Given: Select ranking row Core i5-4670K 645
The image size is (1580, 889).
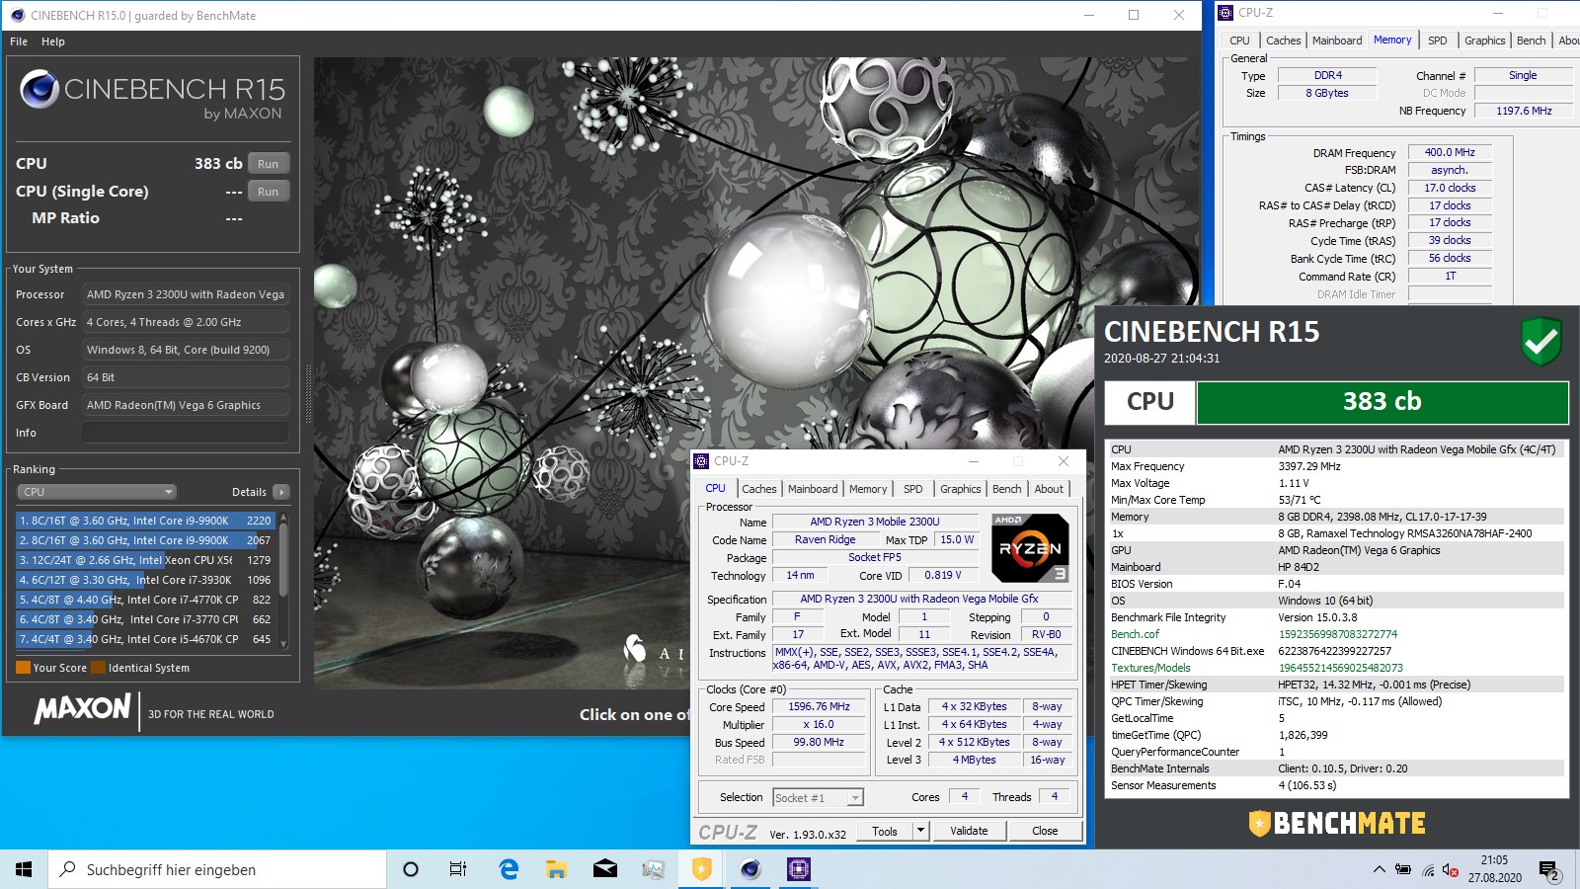Looking at the screenshot, I should tap(145, 639).
